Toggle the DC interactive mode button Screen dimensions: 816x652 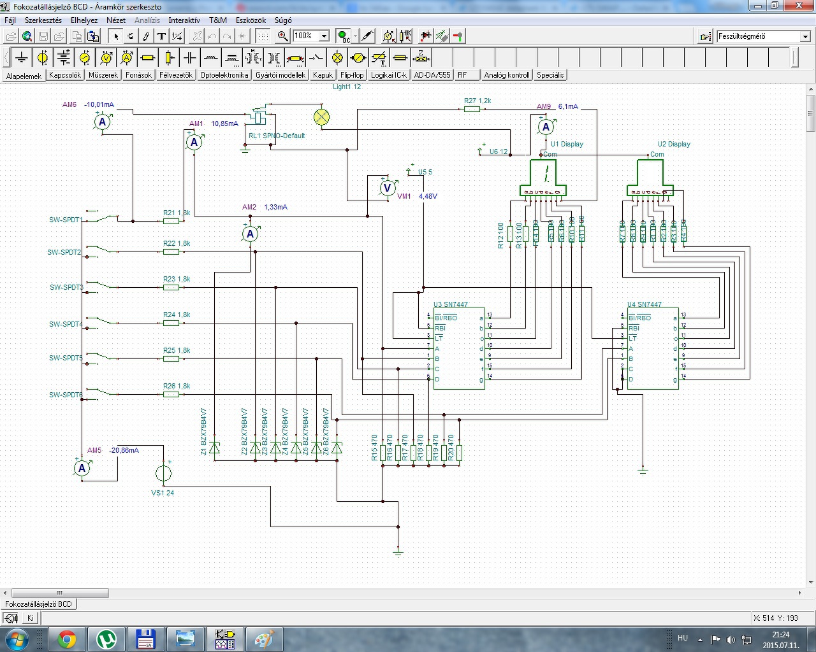[x=344, y=36]
